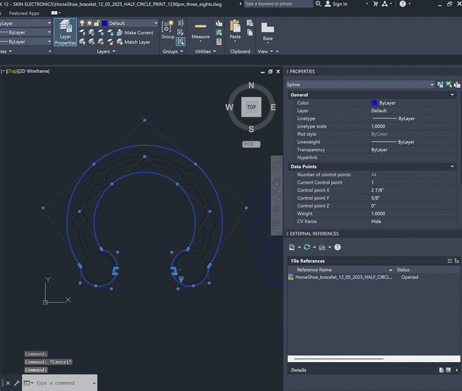462x391 pixels.
Task: Collapse the General properties section
Action: pos(452,95)
